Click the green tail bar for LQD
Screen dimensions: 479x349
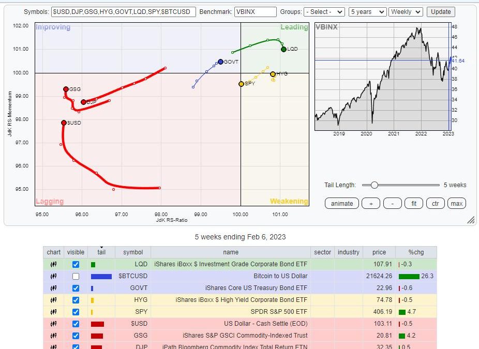[x=93, y=265]
